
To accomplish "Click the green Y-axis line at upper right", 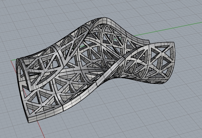I will (x=176, y=28).
